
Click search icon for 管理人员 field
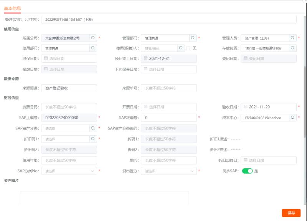[292, 38]
